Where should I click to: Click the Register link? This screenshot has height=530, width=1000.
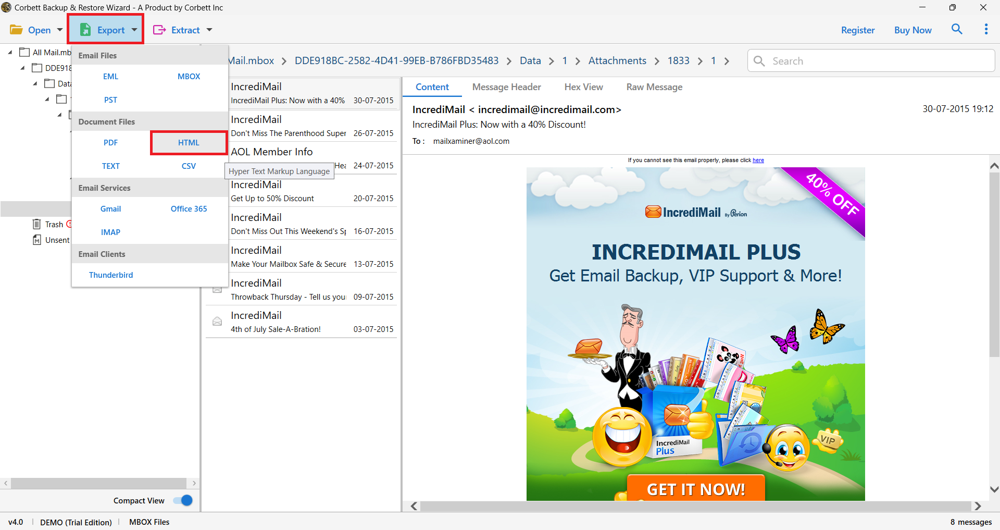point(858,30)
